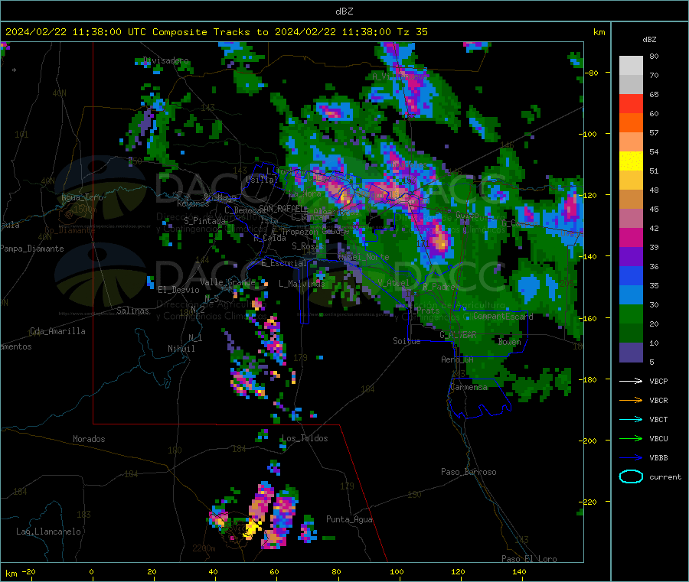Screen dimensions: 689x582
Task: Click the yellow 51 dBZ color swatch
Action: tap(631, 161)
